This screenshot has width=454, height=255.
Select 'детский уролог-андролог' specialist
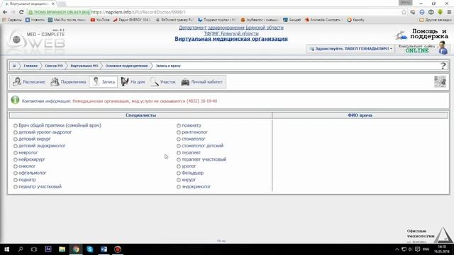pos(16,132)
